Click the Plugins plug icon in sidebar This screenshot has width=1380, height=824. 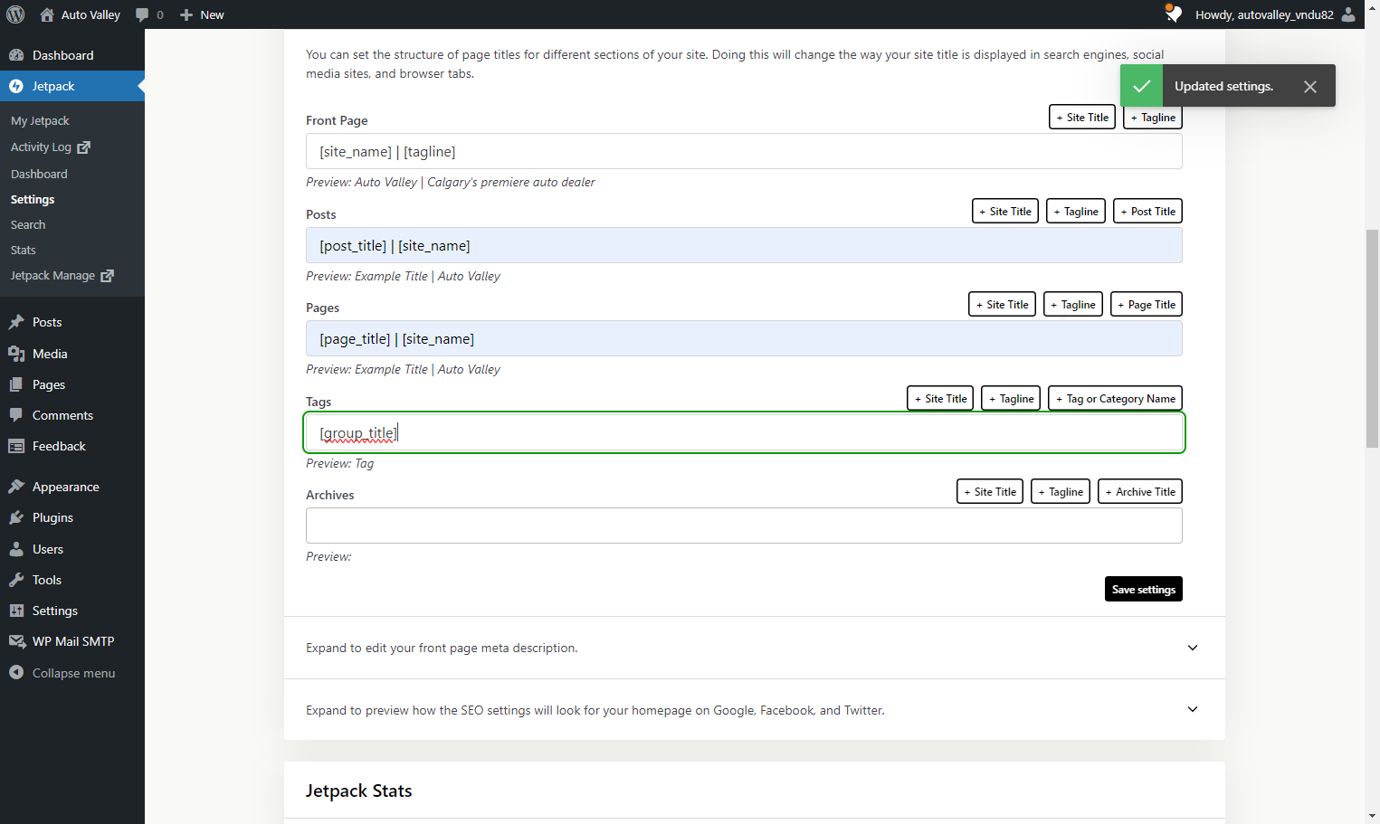click(16, 517)
